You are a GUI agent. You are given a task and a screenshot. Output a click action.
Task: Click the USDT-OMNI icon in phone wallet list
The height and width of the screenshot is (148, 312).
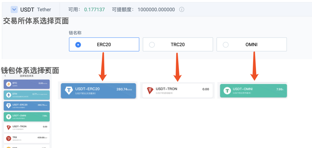(x=9, y=117)
